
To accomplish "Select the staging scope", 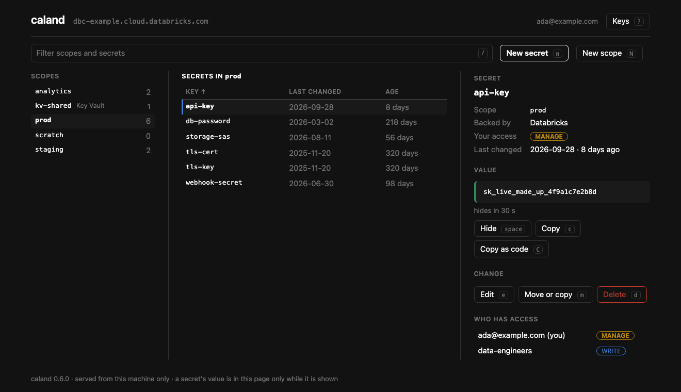I will point(93,150).
